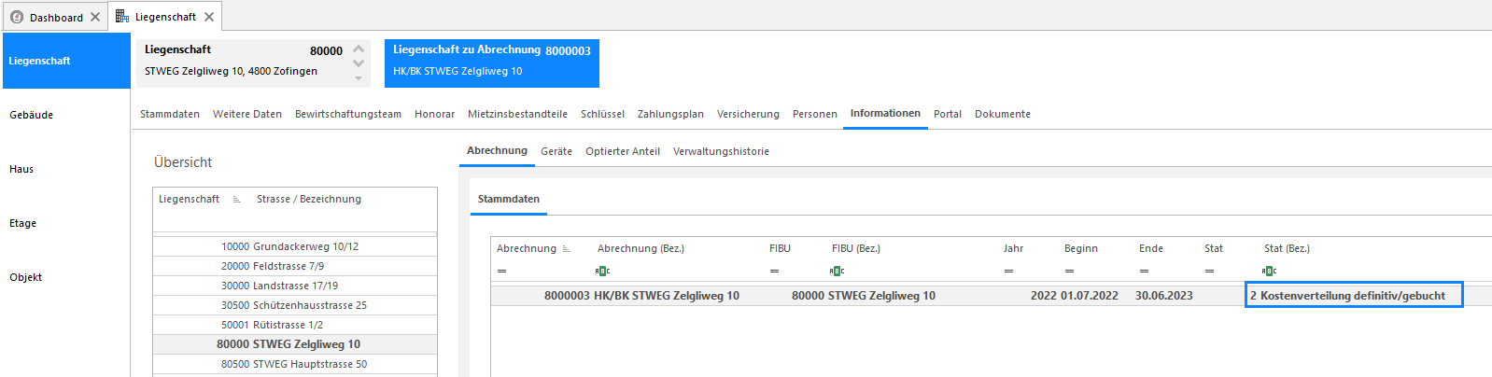This screenshot has width=1492, height=377.
Task: Go to next Liegenschaft with down chevron
Action: [359, 63]
